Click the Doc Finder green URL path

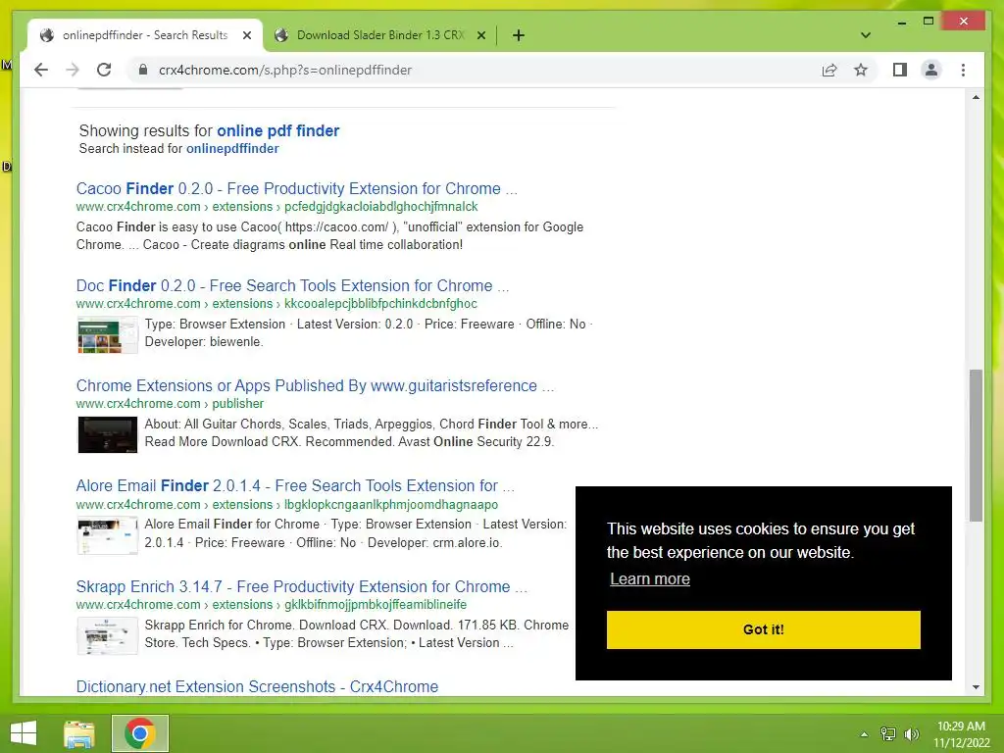276,304
